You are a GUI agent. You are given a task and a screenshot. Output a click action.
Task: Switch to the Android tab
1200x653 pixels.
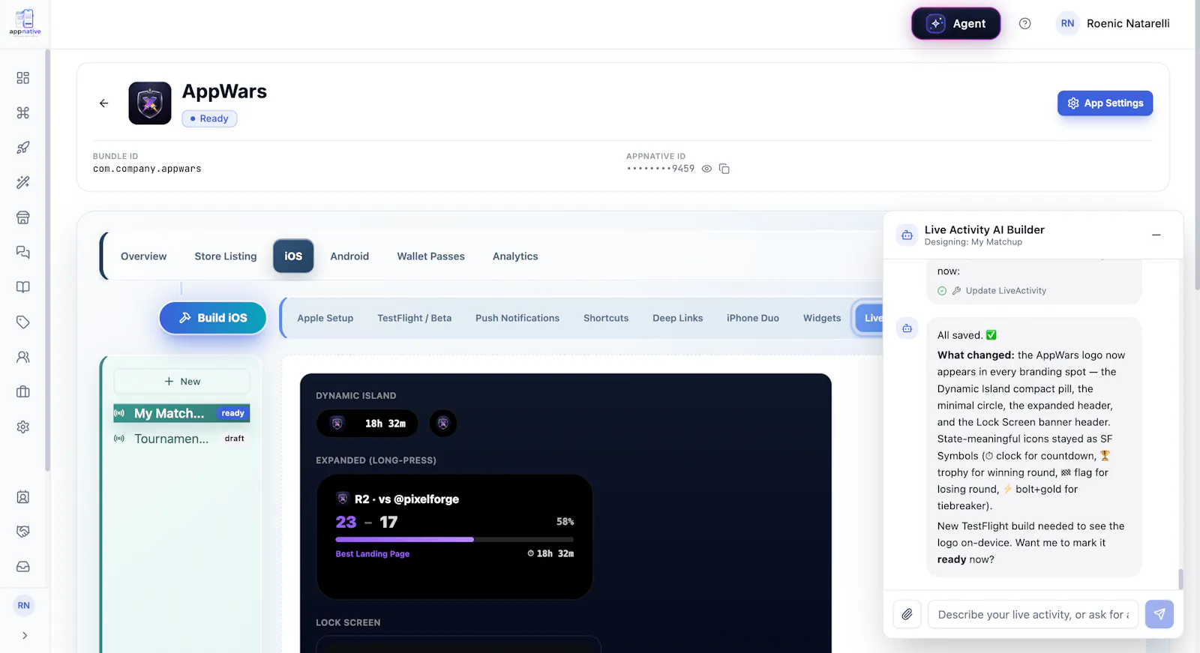pyautogui.click(x=349, y=256)
